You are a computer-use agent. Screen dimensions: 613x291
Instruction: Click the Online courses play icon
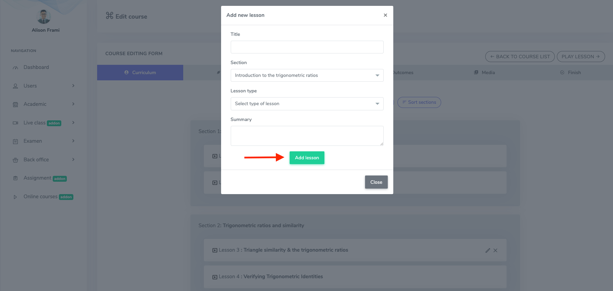pyautogui.click(x=15, y=197)
